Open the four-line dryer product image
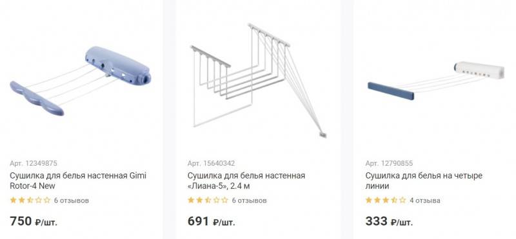Viewport: 516px width, 239px height. click(436, 81)
